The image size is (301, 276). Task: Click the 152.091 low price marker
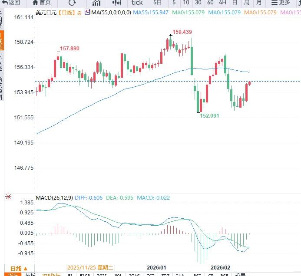point(209,116)
